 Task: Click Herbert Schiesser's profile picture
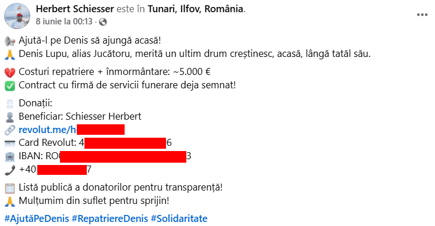pyautogui.click(x=17, y=16)
